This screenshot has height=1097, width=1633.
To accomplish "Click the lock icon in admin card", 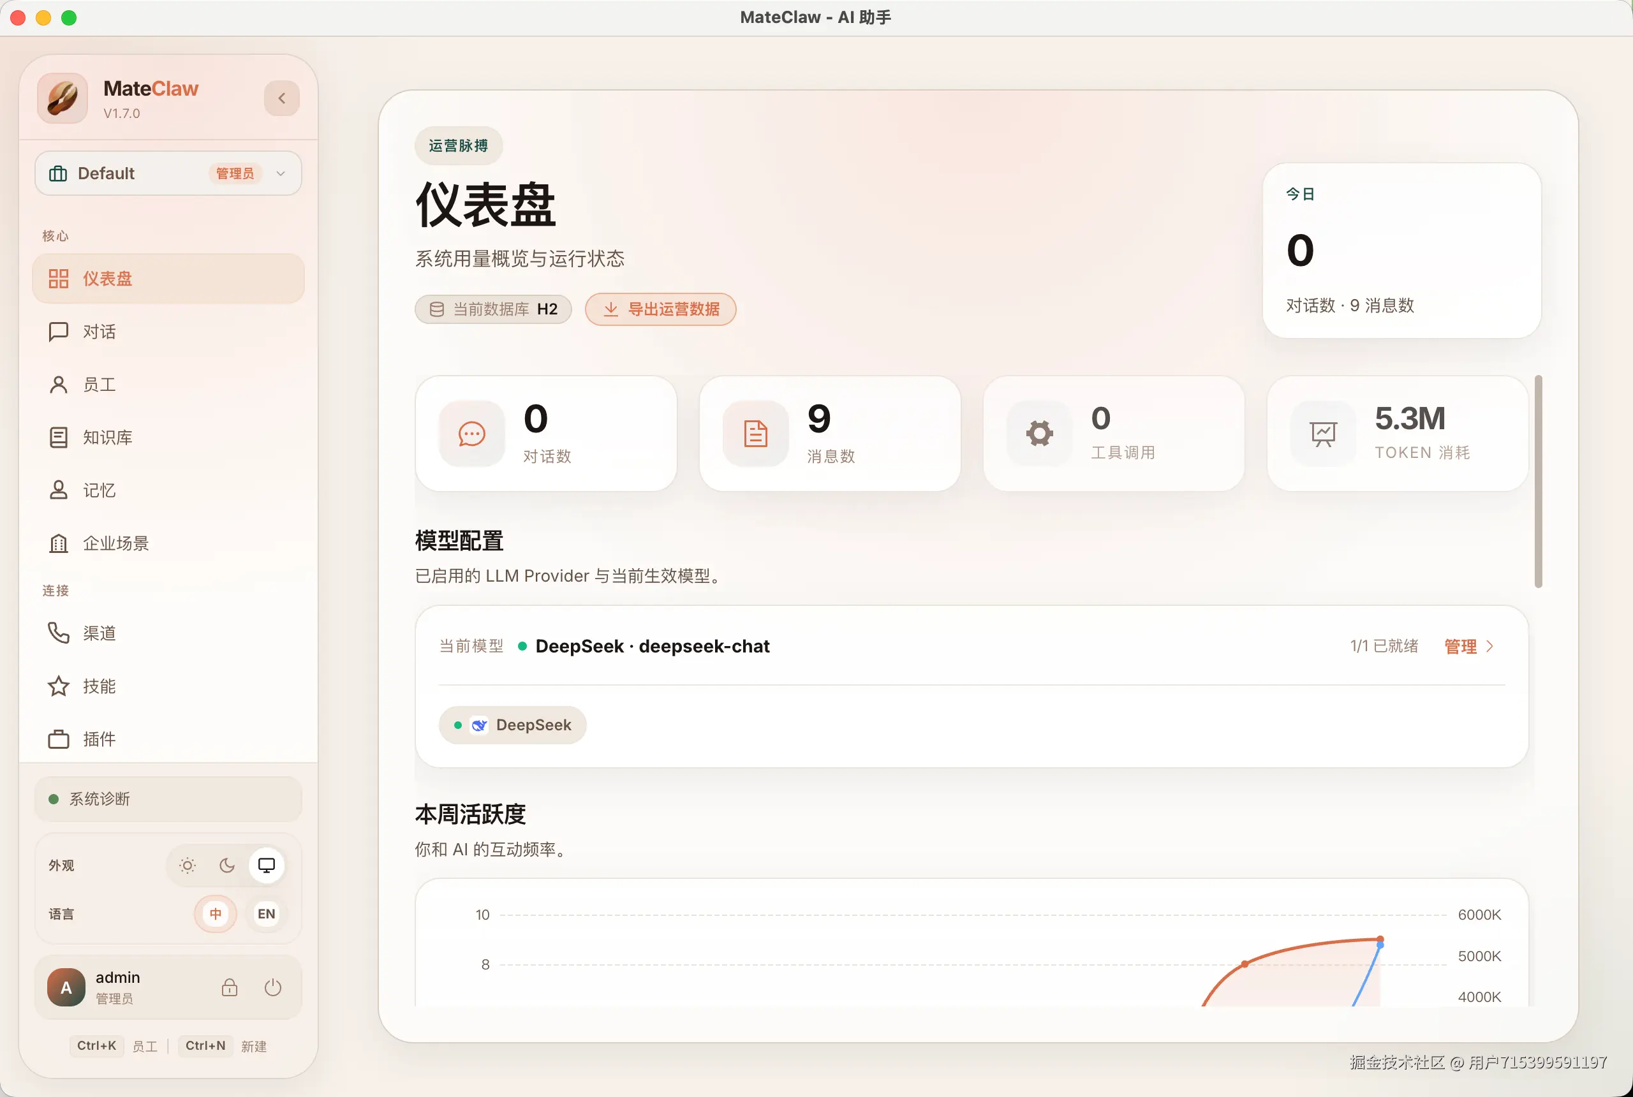I will click(x=230, y=987).
